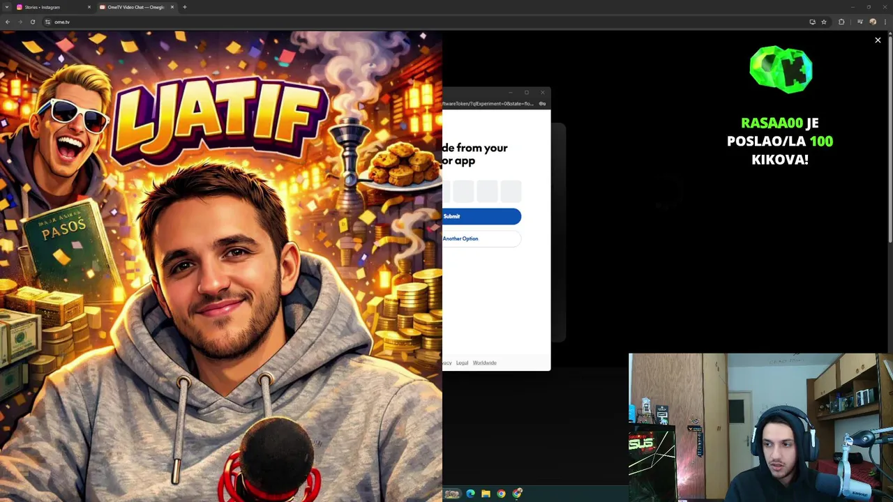Screen dimensions: 893x502
Task: Open the colorful app icon on taskbar
Action: (x=517, y=494)
